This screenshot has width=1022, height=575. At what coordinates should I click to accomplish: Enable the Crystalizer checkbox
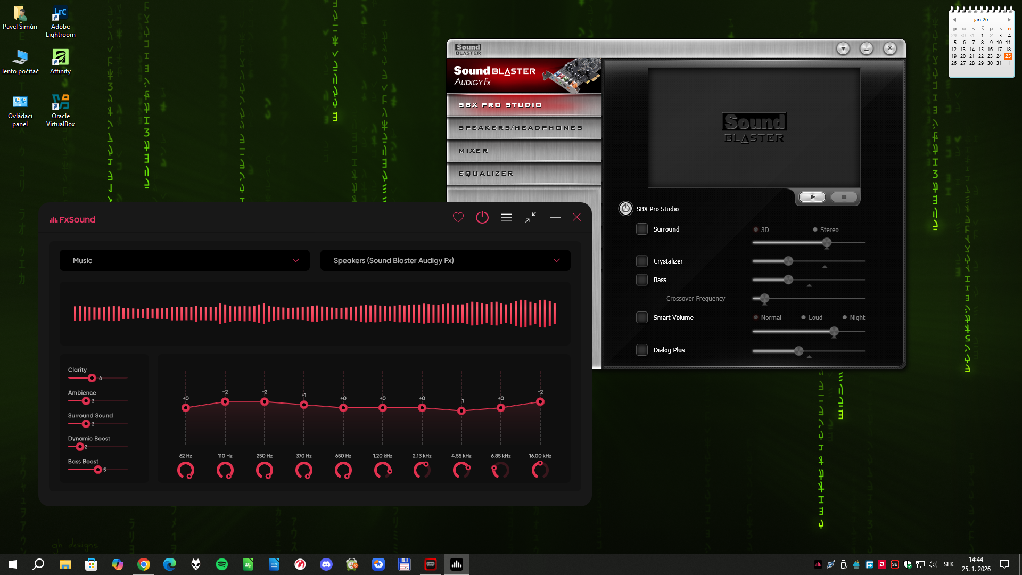click(x=642, y=261)
